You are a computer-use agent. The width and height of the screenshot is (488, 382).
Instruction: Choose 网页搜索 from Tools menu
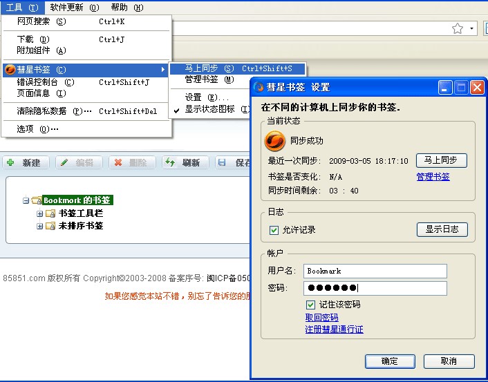point(86,21)
